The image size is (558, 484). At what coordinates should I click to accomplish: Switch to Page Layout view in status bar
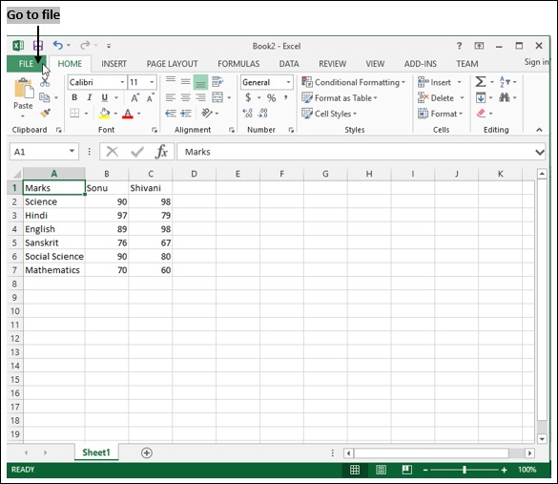pyautogui.click(x=381, y=470)
